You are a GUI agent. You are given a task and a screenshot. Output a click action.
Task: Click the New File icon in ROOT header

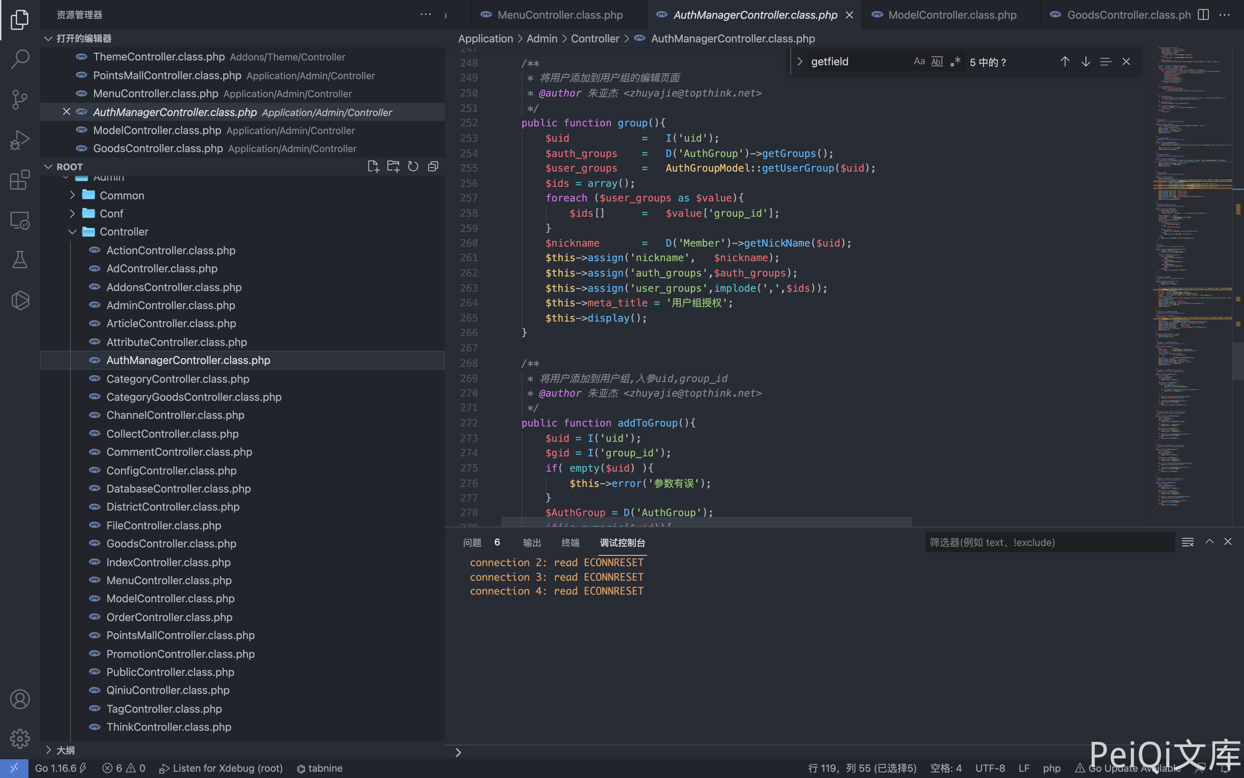373,167
